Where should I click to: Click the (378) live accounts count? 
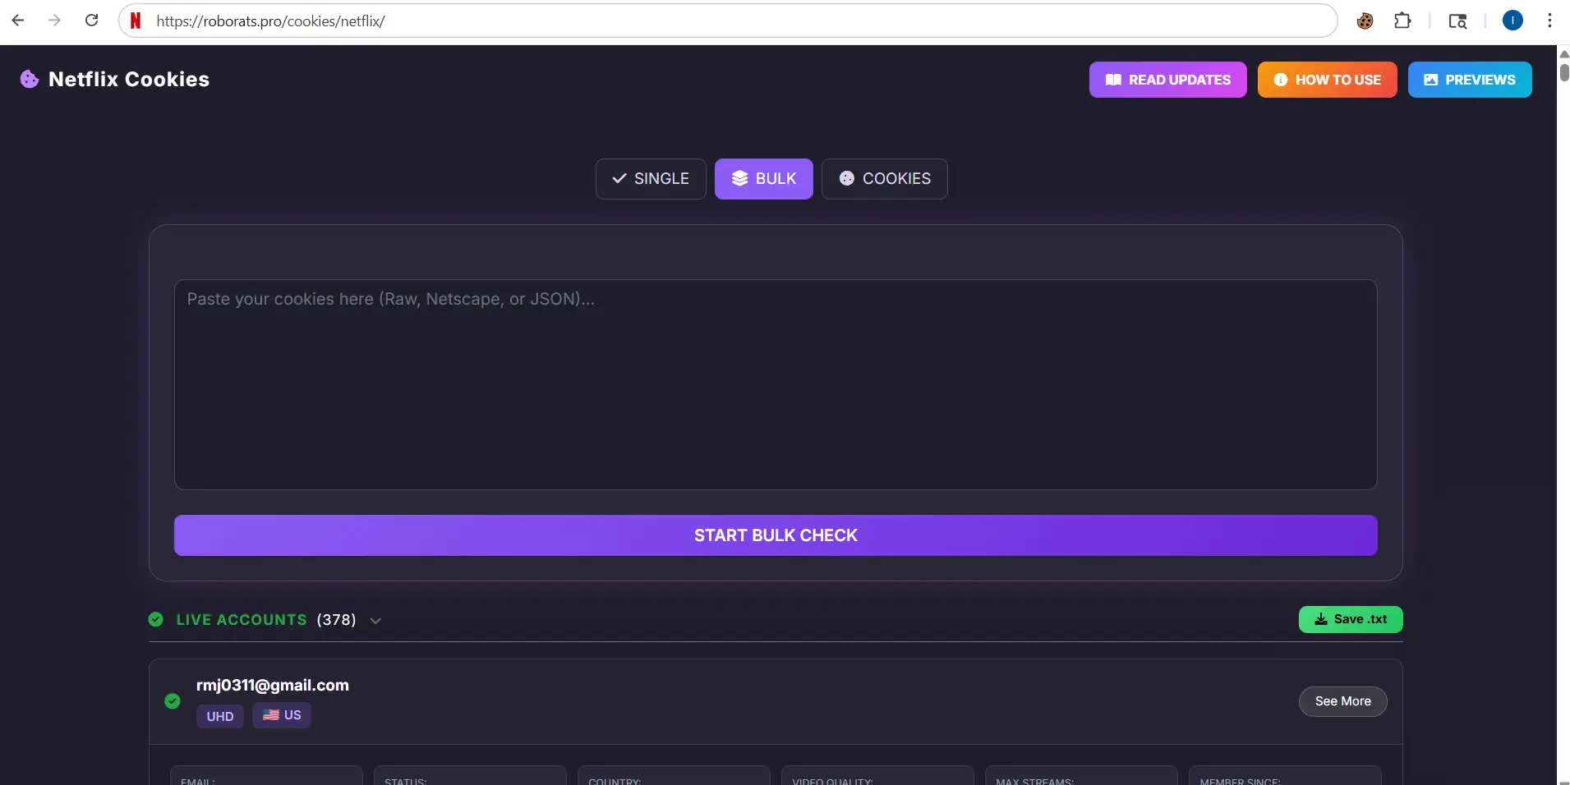tap(336, 620)
